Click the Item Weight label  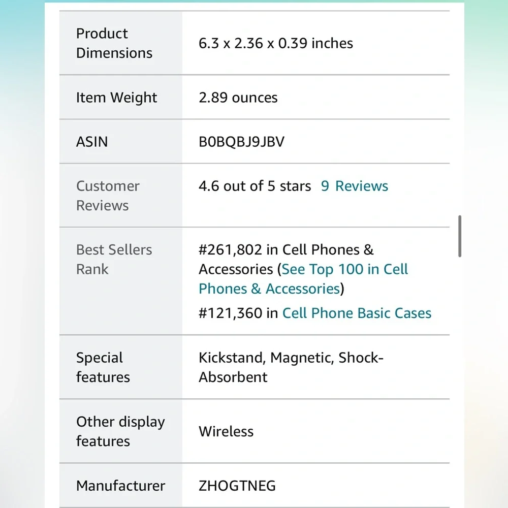pyautogui.click(x=116, y=98)
